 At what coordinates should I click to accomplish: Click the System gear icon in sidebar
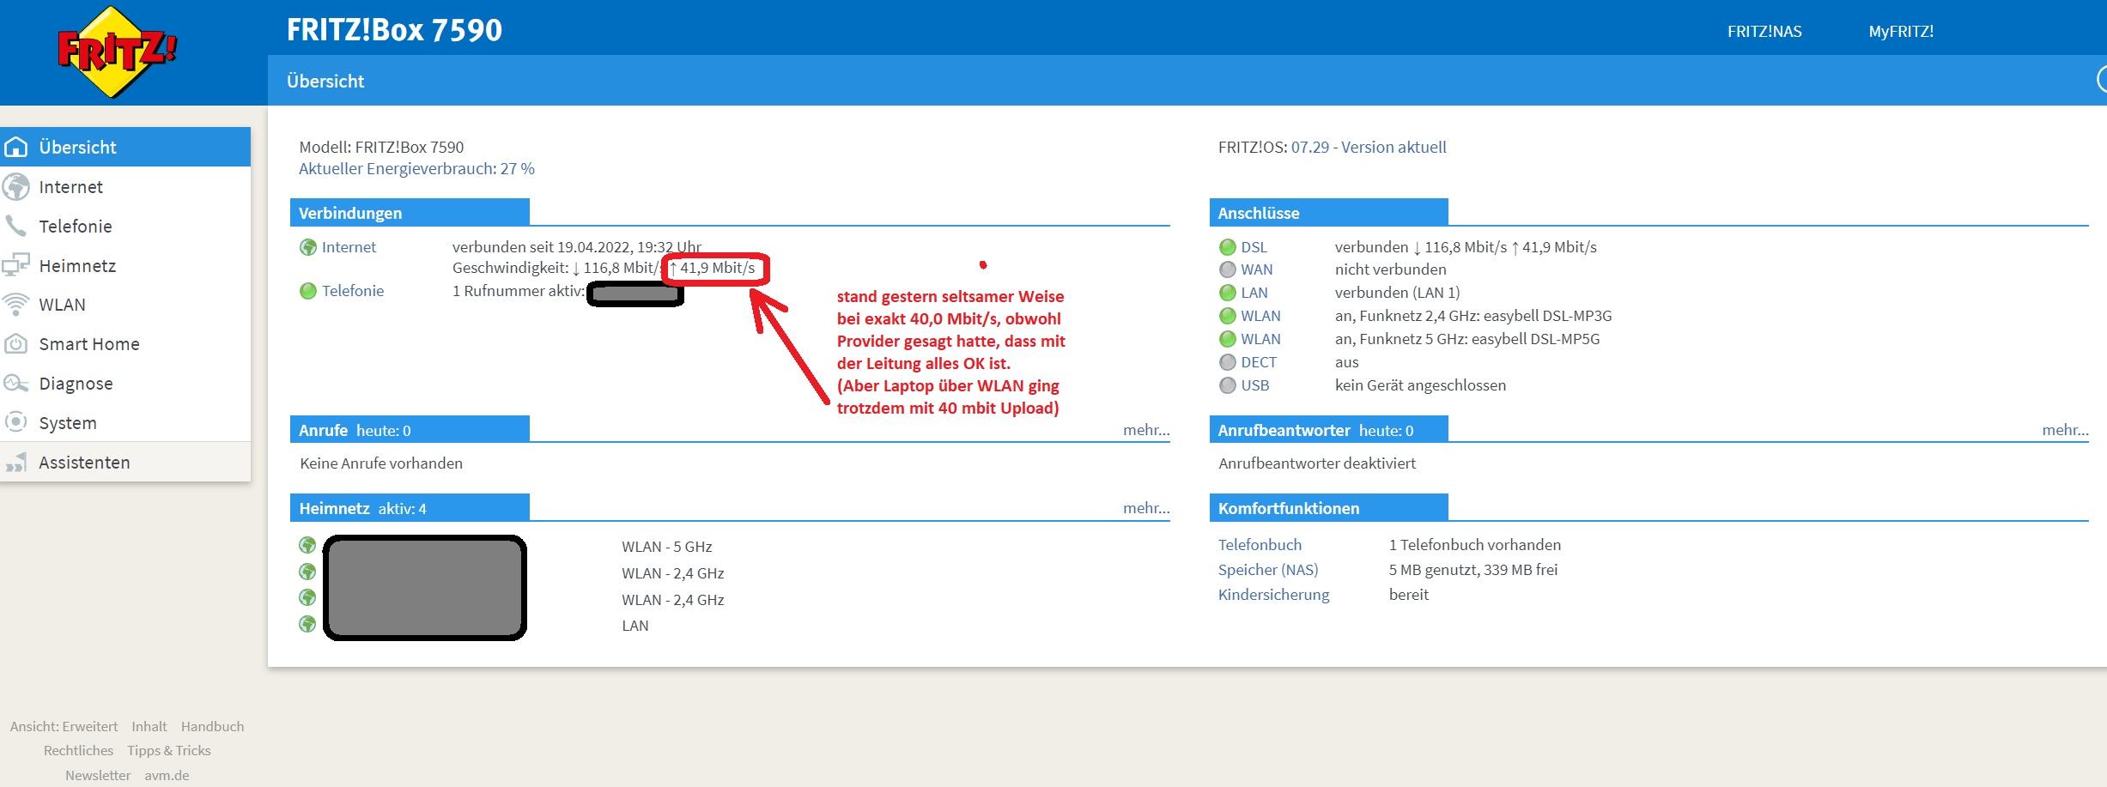16,422
